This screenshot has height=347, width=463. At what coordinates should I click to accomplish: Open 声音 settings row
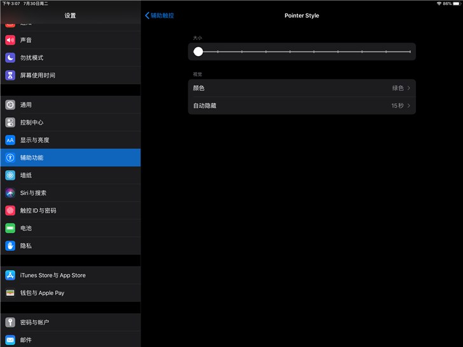pos(70,40)
